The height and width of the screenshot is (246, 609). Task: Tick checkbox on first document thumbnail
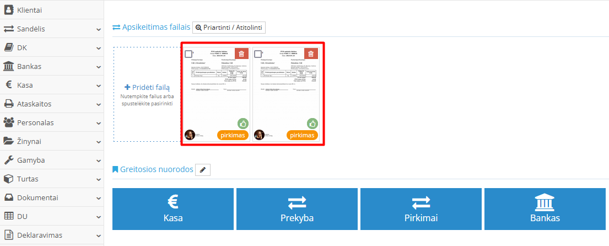click(x=188, y=54)
